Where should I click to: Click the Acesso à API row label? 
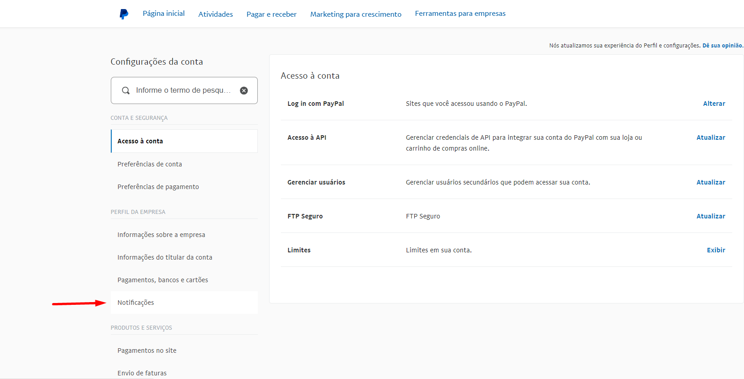[x=307, y=137]
